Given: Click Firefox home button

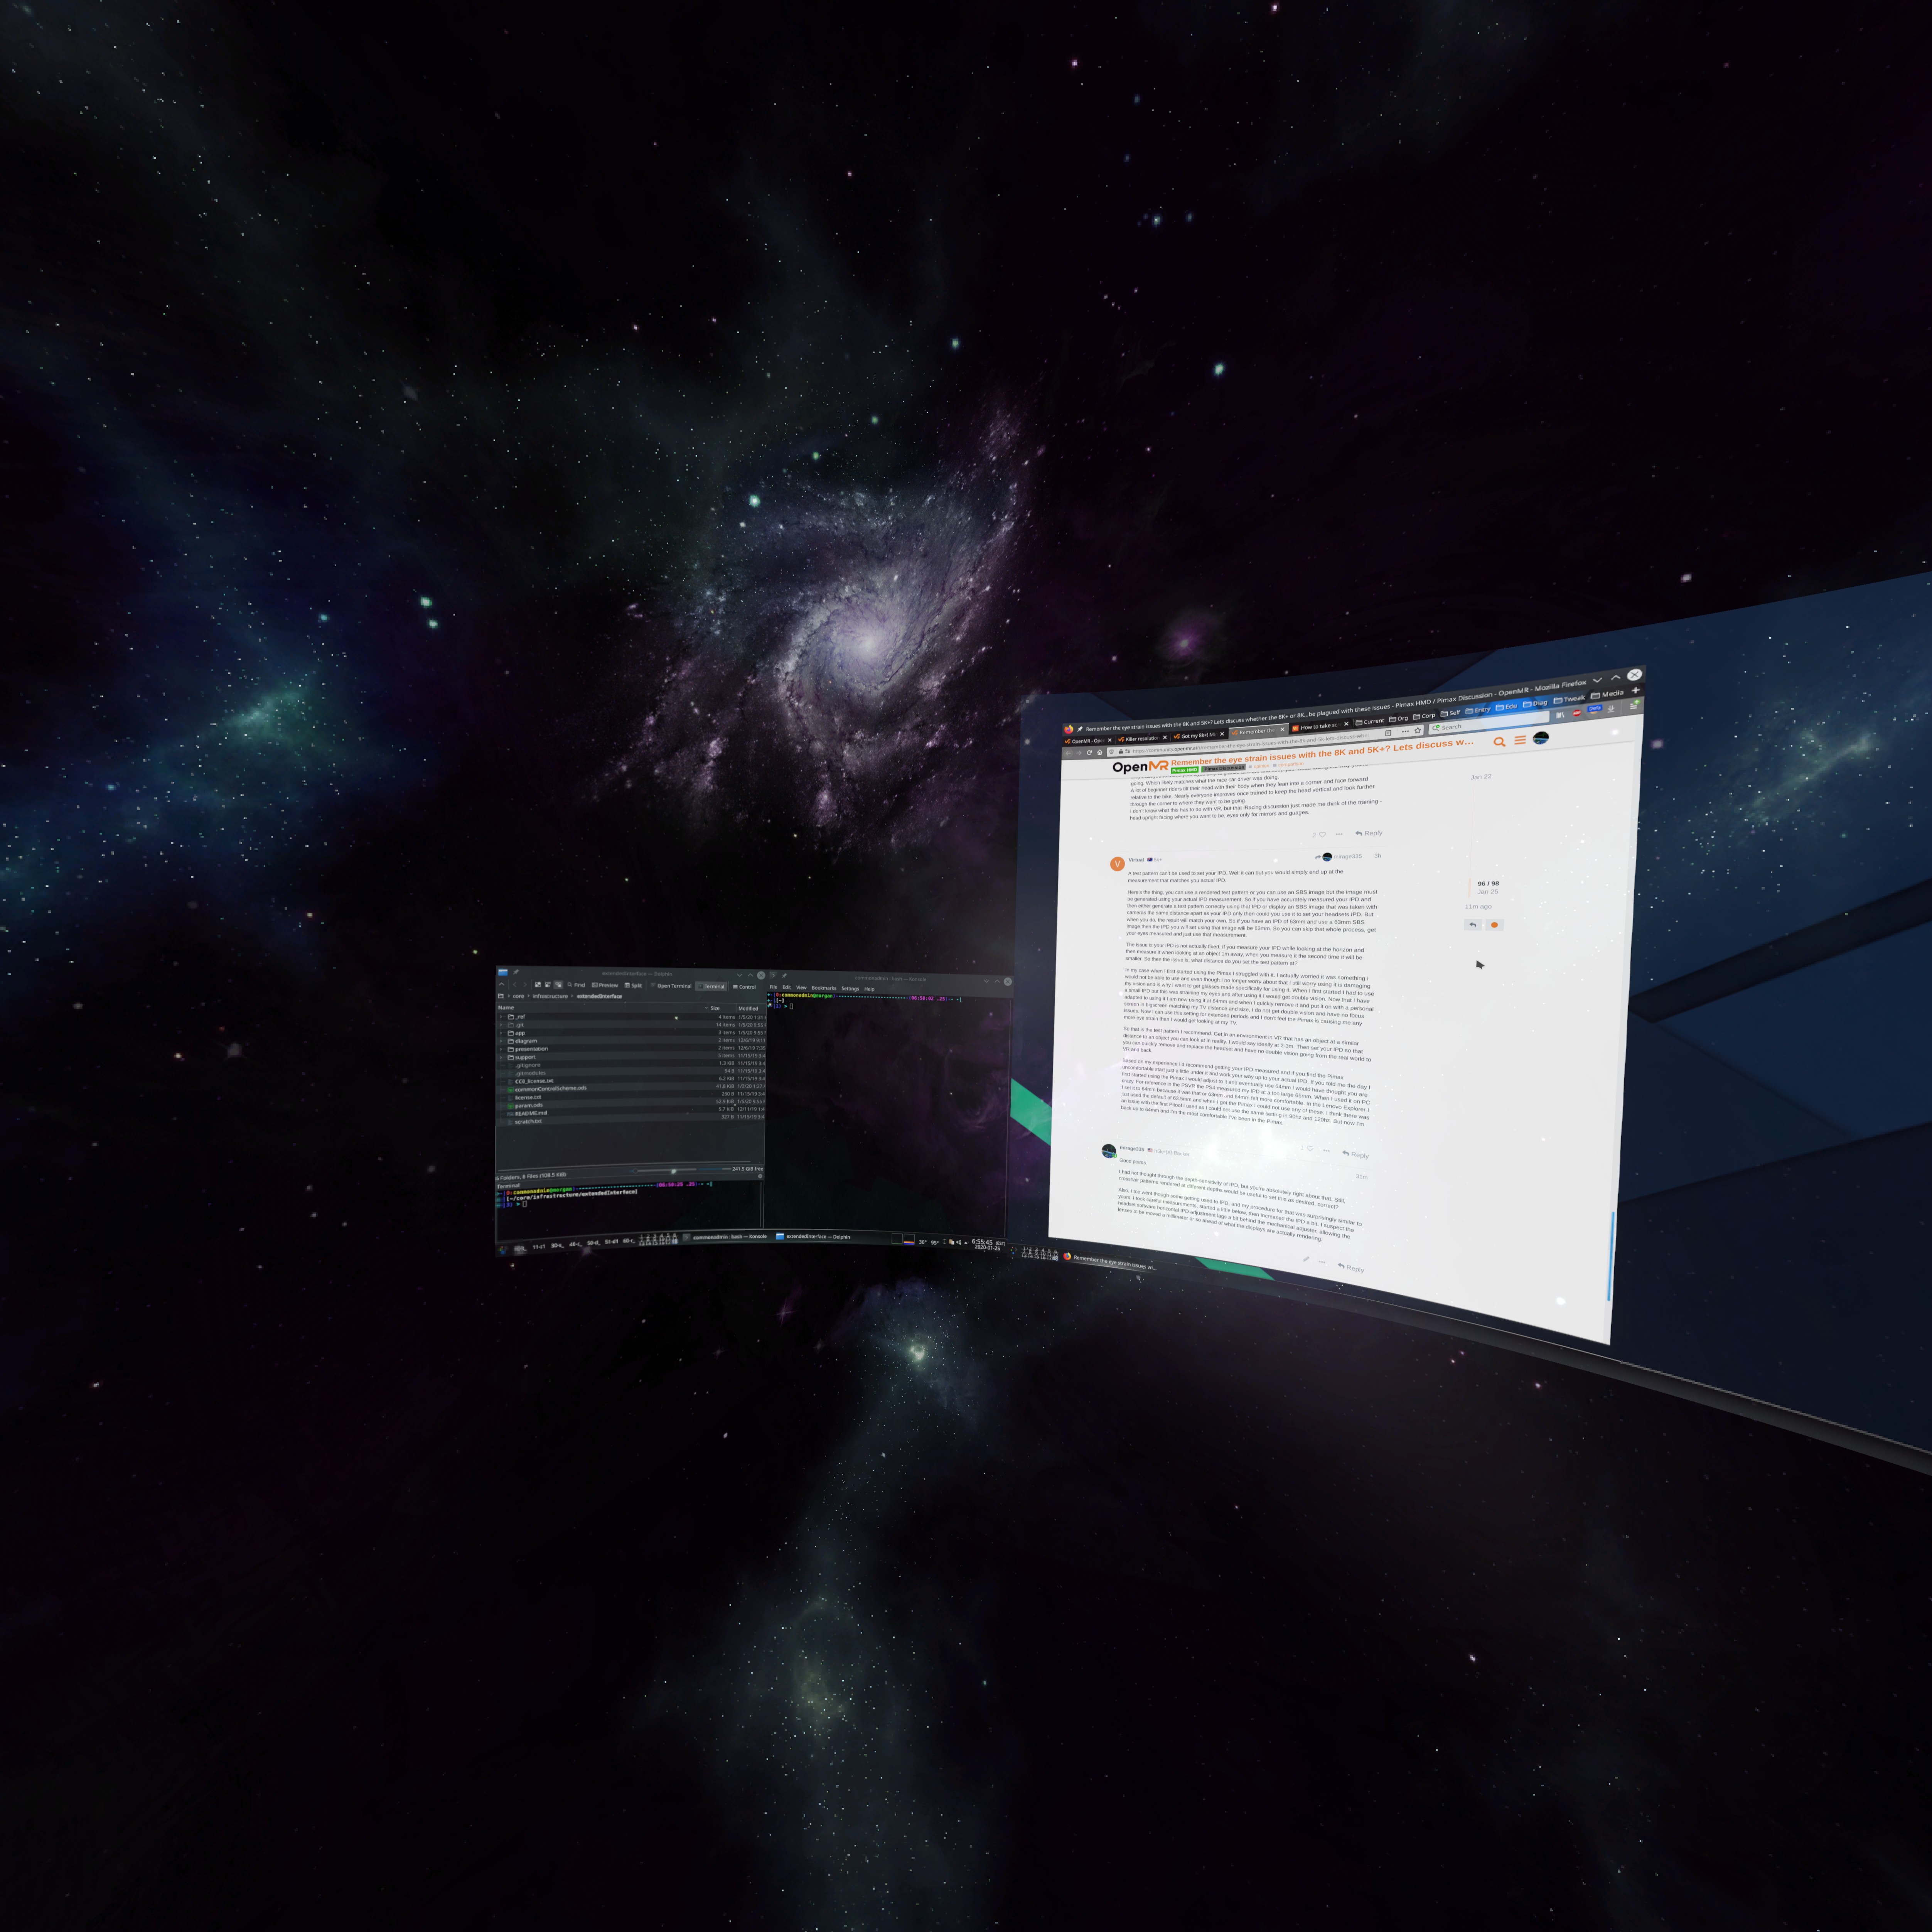Looking at the screenshot, I should click(1100, 752).
